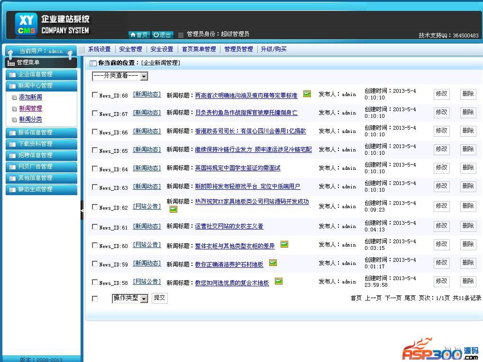This screenshot has height=362, width=483.
Task: Click list icon beside 管理员身份
Action: click(181, 35)
